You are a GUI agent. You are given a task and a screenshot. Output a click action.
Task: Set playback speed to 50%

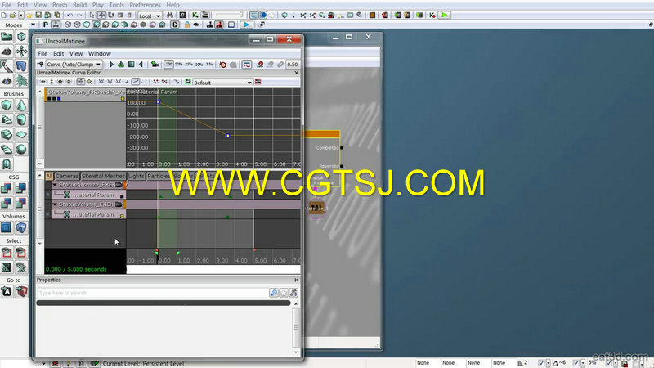click(178, 65)
